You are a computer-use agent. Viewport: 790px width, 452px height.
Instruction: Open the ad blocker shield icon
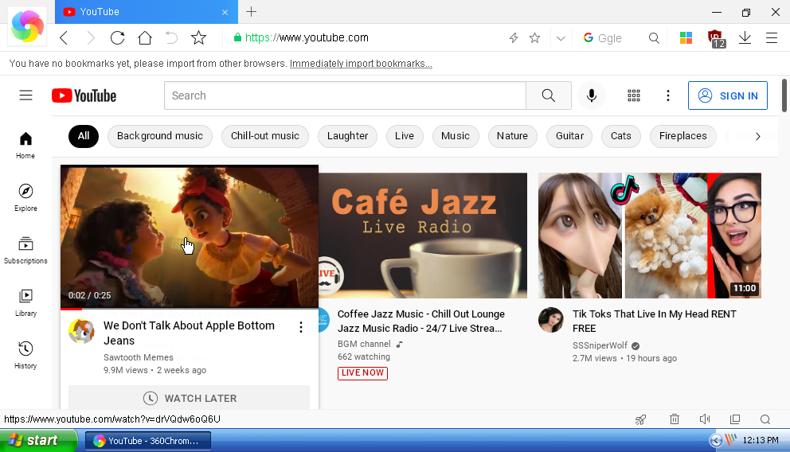716,38
